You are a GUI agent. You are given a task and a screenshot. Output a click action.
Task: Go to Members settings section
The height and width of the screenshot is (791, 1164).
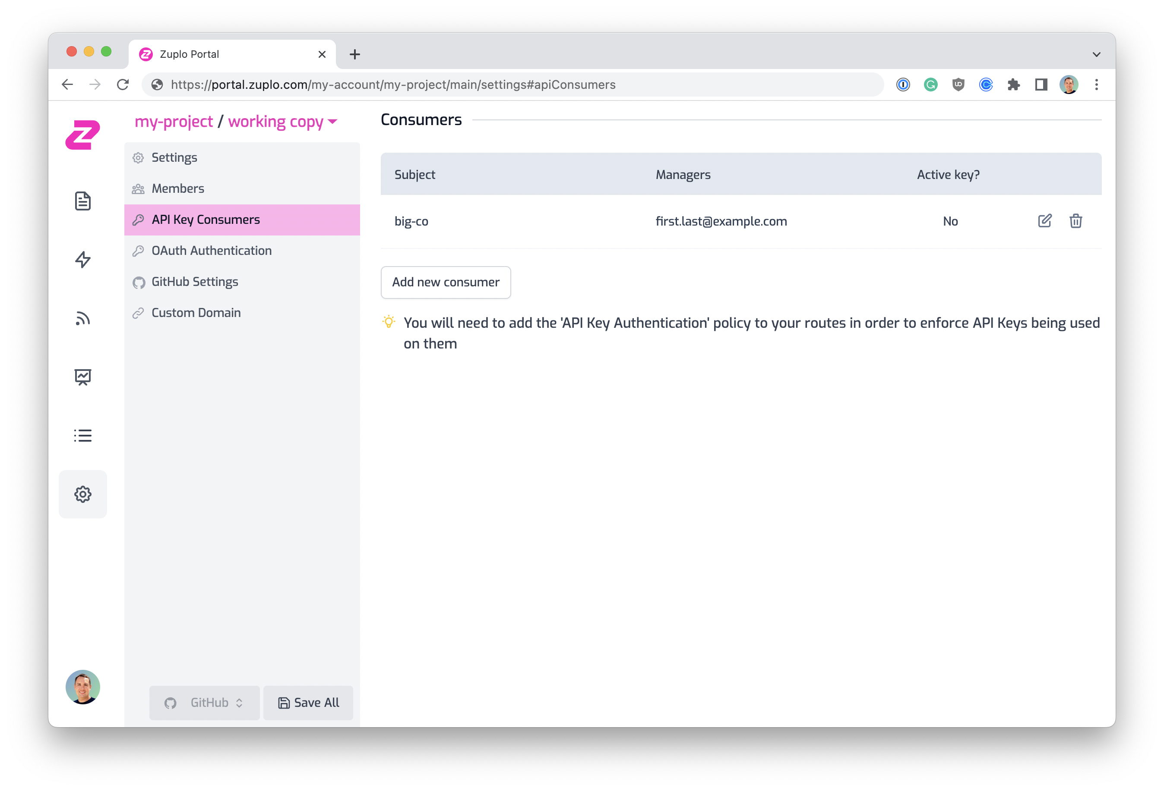click(x=178, y=188)
